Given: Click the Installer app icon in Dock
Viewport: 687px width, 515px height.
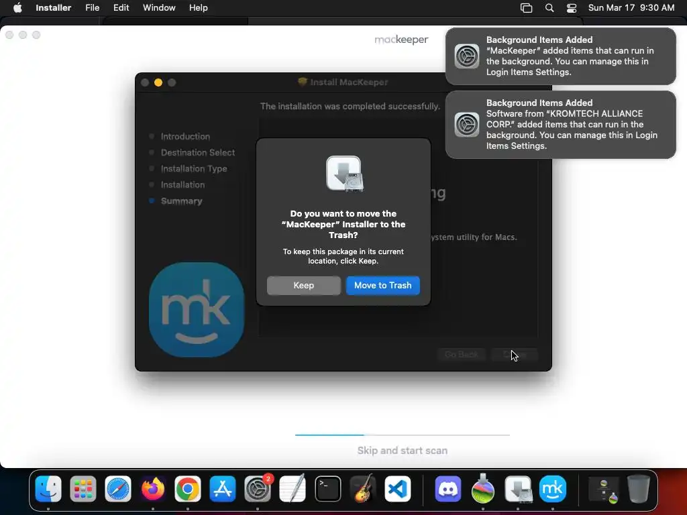Looking at the screenshot, I should (x=518, y=489).
